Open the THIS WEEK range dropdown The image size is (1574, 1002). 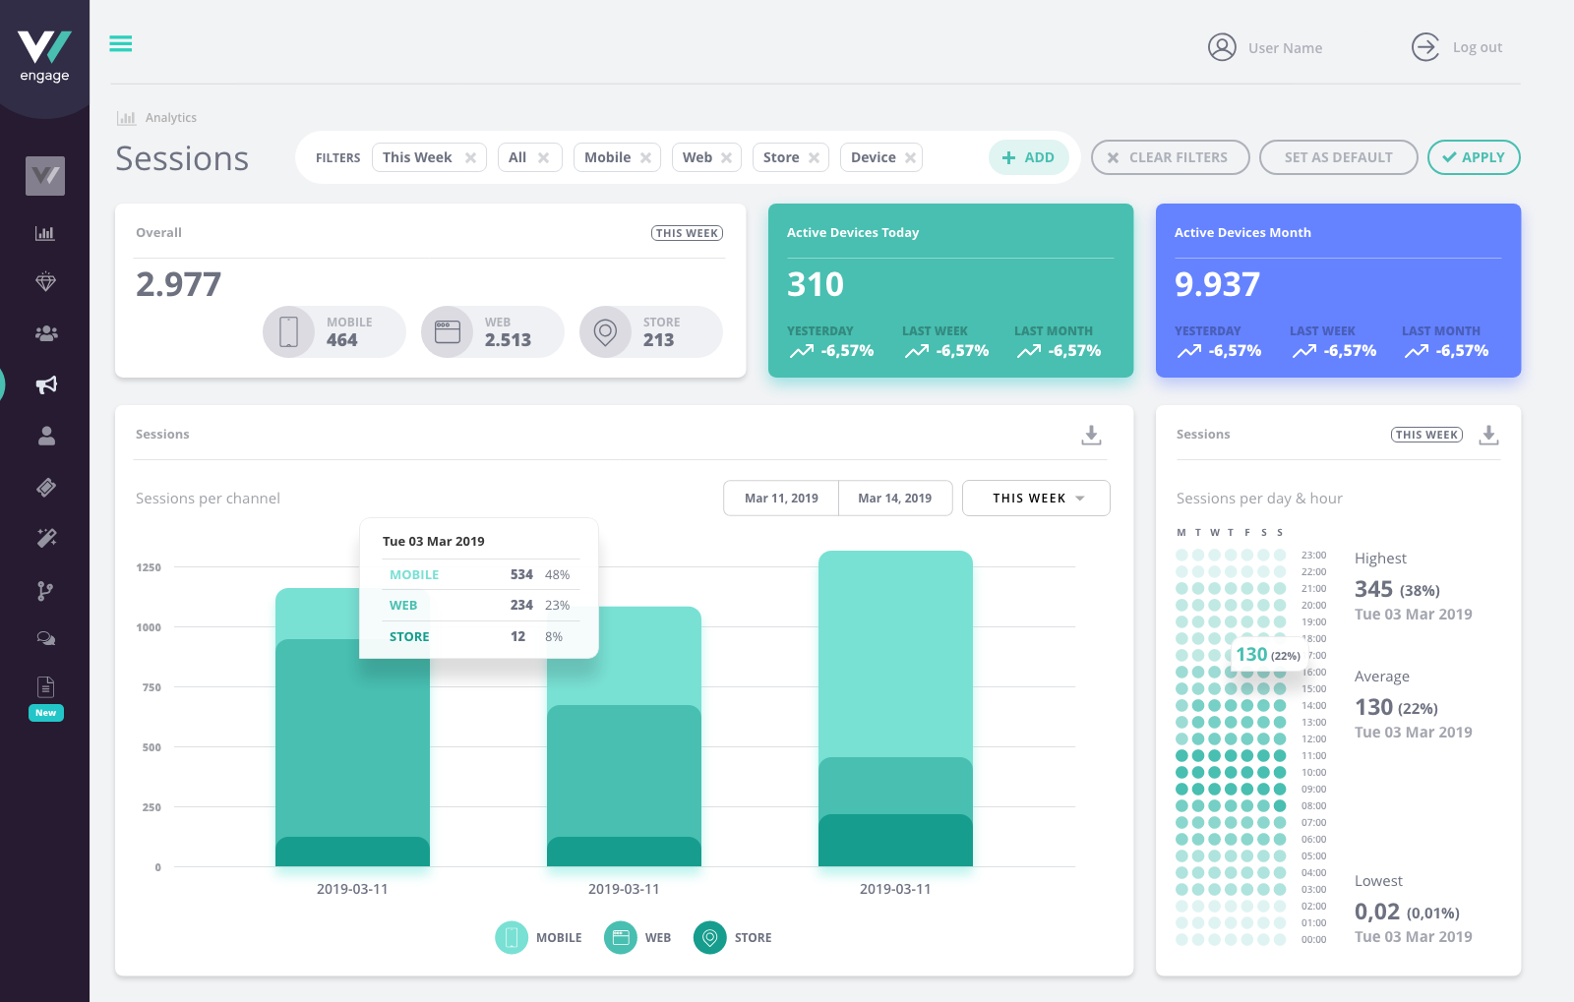[1036, 498]
